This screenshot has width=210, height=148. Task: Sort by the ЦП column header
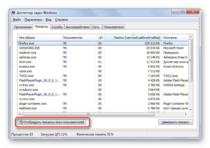[100, 38]
